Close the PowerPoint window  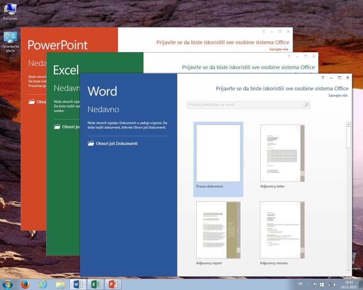pyautogui.click(x=288, y=32)
